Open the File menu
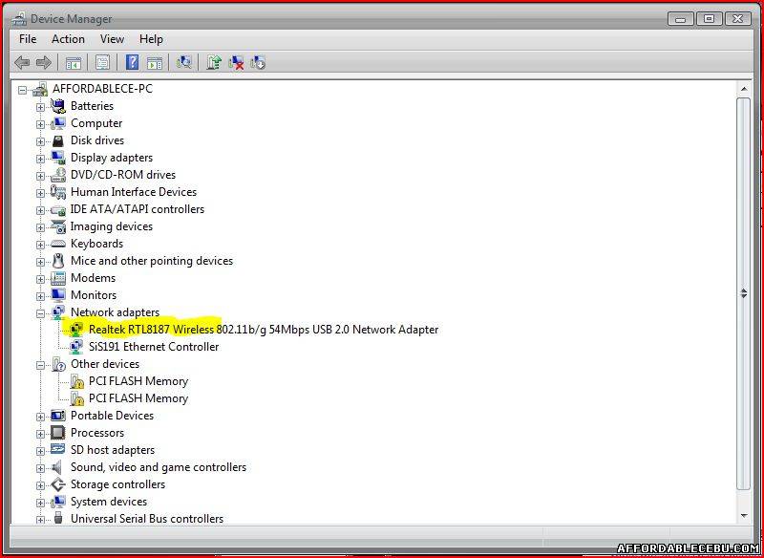This screenshot has height=558, width=764. [28, 39]
